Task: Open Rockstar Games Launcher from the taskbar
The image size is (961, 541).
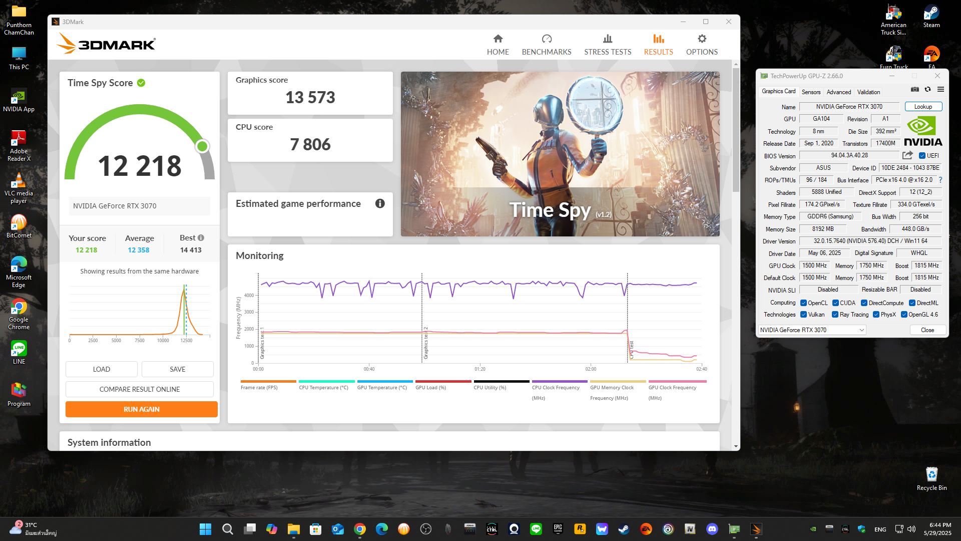Action: (580, 529)
